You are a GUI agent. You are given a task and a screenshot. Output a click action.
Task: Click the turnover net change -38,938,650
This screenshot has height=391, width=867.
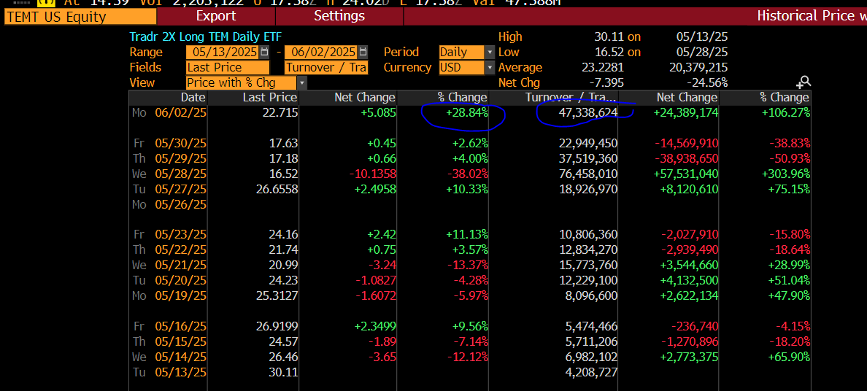tap(687, 158)
